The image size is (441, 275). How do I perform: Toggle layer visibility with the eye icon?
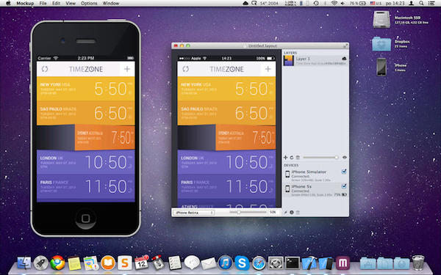tap(345, 158)
